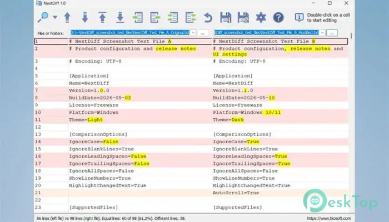Click the 'Files or Folders:' label

click(51, 33)
